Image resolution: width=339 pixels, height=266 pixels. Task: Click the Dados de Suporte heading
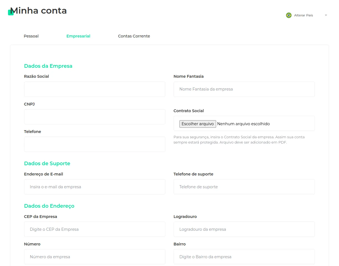(x=47, y=164)
